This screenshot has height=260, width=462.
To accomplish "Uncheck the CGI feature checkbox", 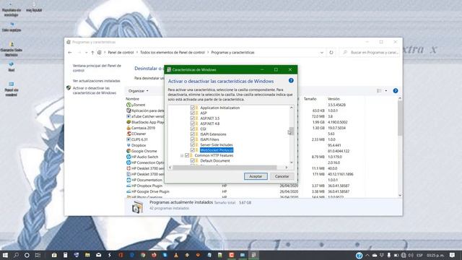I will tap(193, 129).
